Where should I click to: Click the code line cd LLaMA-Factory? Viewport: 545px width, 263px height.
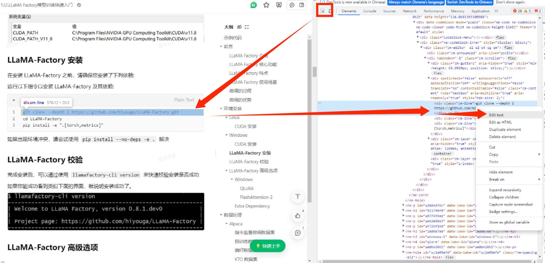pyautogui.click(x=42, y=119)
